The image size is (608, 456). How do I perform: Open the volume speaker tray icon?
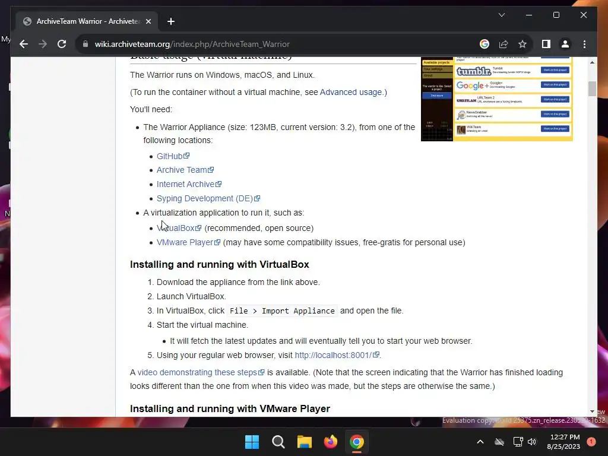pos(532,442)
